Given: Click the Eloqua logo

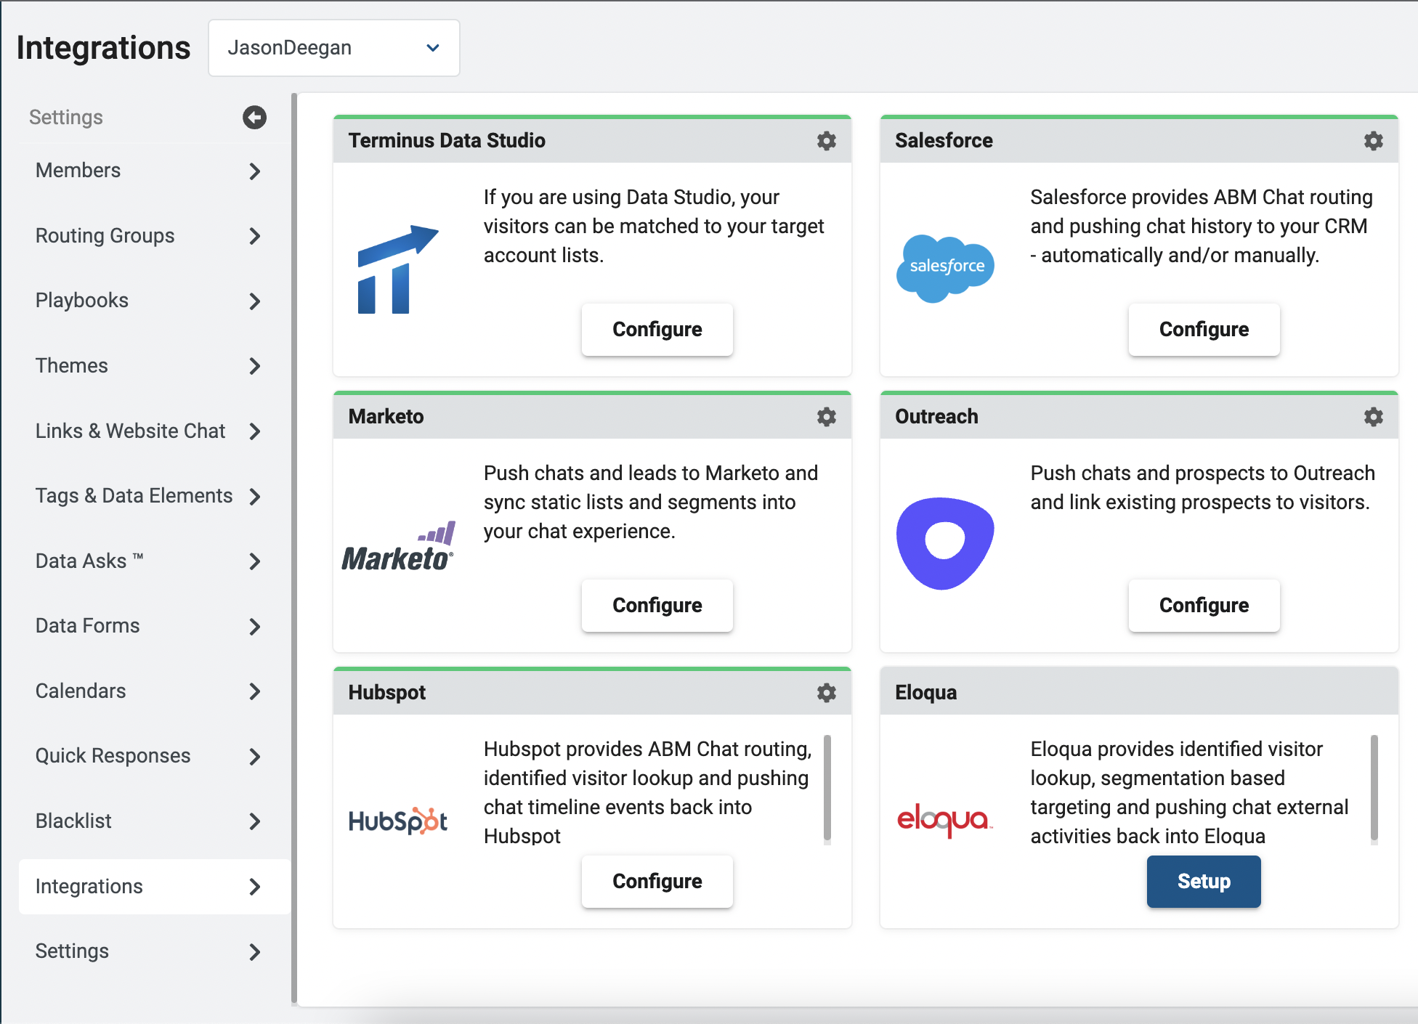Looking at the screenshot, I should click(944, 821).
